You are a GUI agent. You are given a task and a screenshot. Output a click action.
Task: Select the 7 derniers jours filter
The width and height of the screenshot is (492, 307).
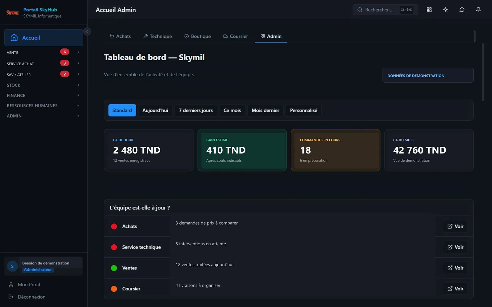point(196,110)
